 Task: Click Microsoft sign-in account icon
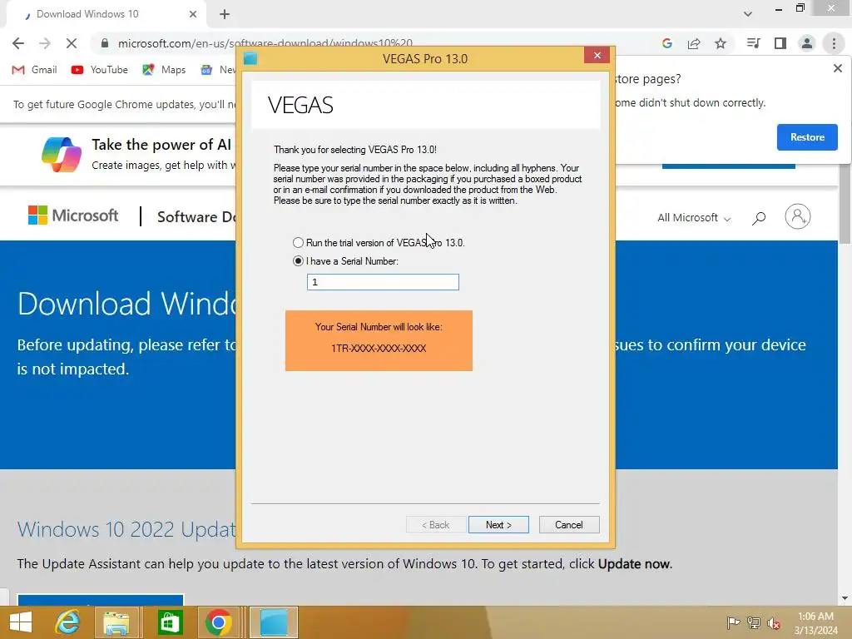[797, 216]
